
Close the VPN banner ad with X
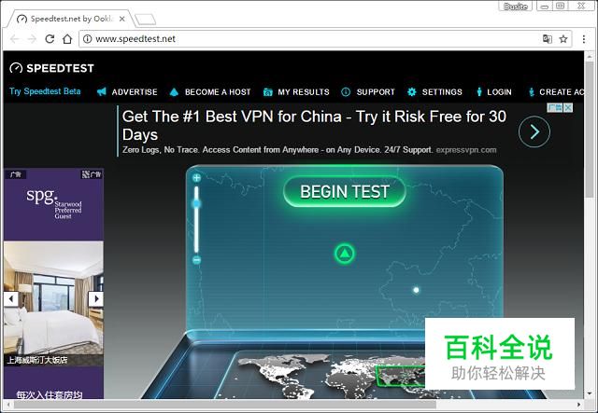pyautogui.click(x=568, y=108)
